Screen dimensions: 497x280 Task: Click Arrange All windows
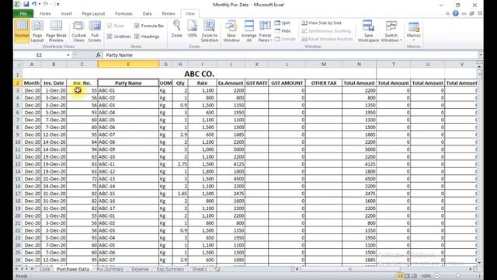[248, 31]
